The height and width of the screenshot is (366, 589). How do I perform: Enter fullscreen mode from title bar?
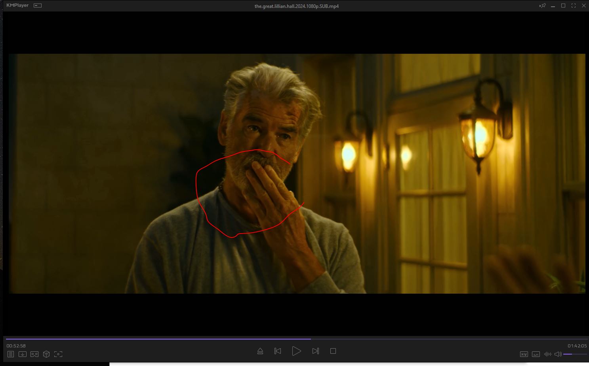click(573, 6)
